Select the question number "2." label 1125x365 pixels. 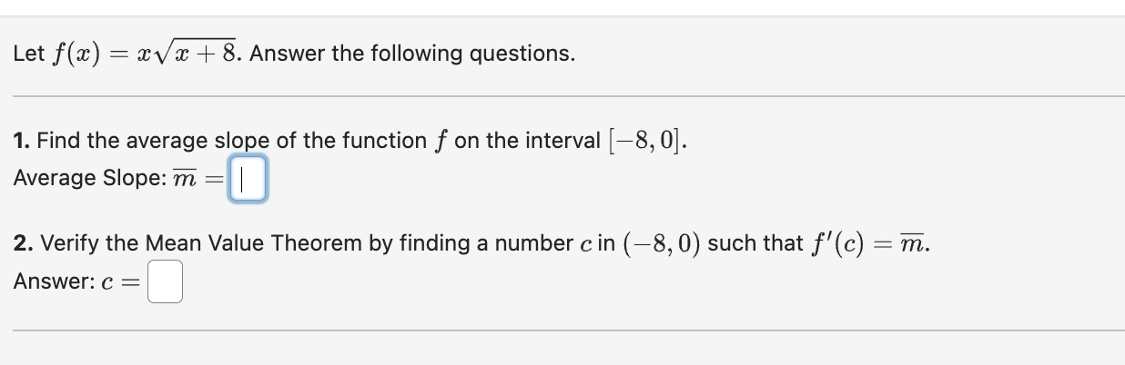click(x=25, y=243)
